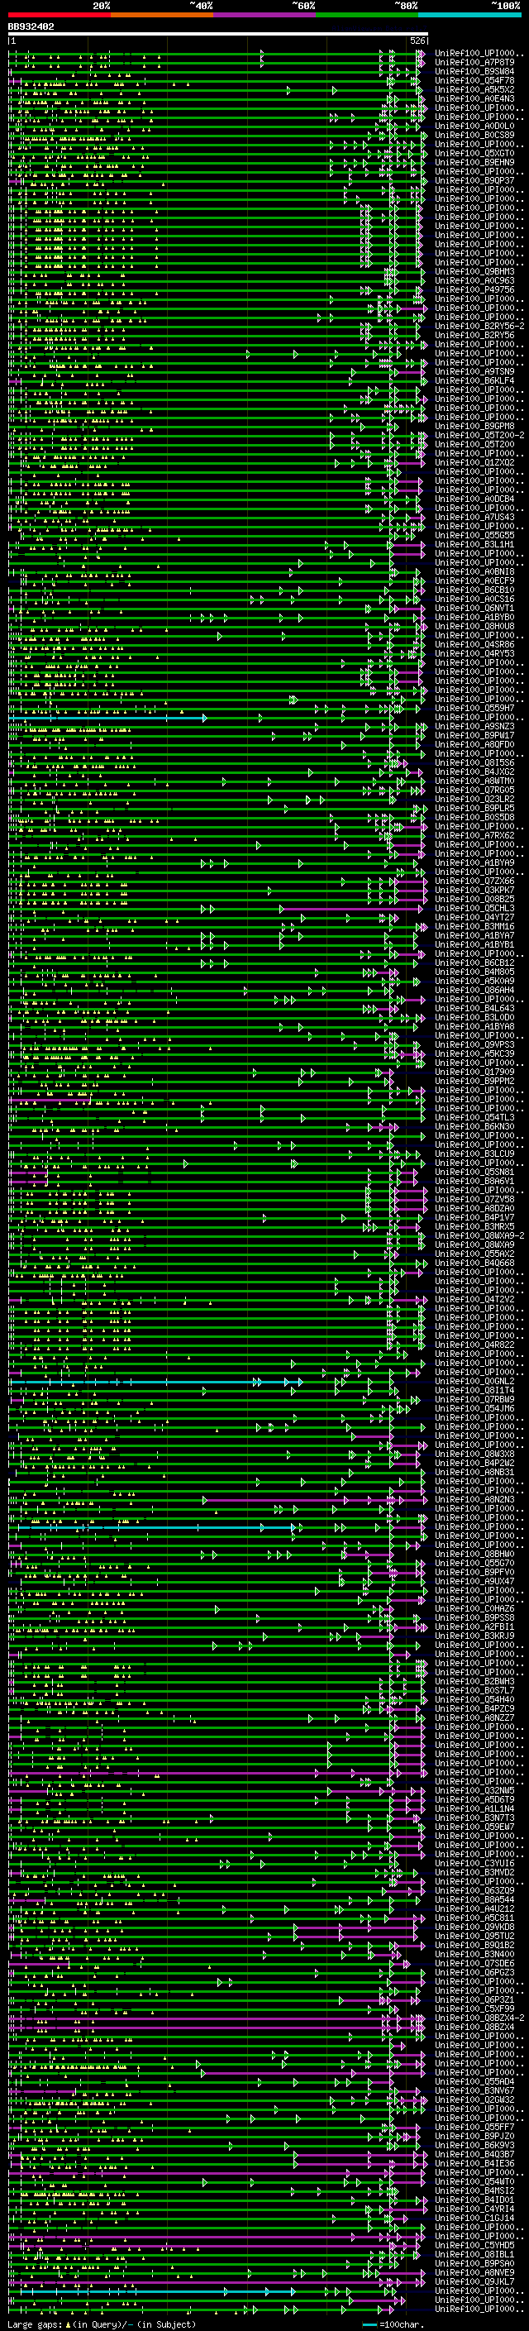Select hit label UniRef100_B4M805

(x=474, y=972)
